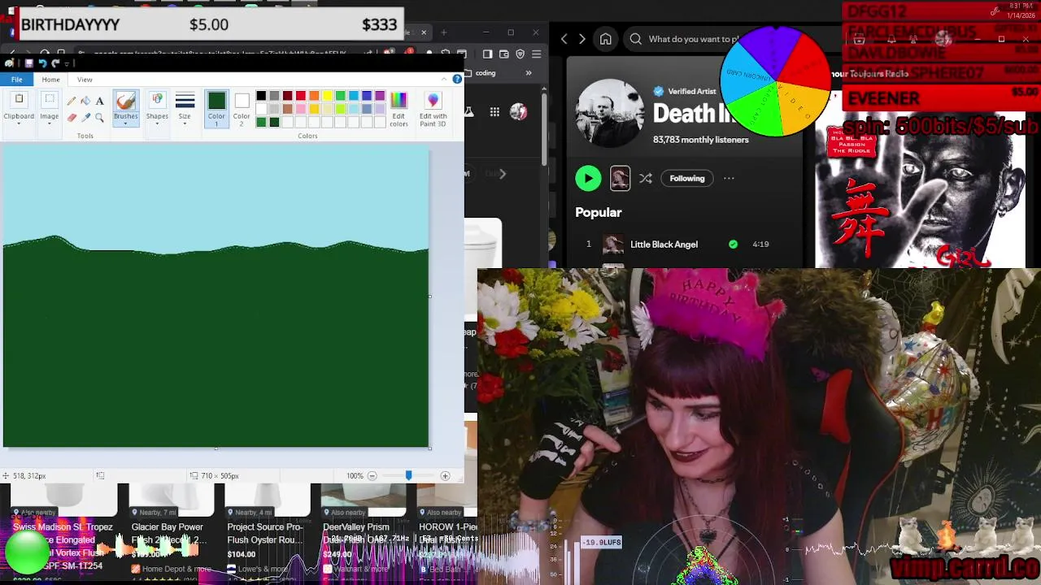Image resolution: width=1041 pixels, height=585 pixels.
Task: Toggle the Following button for the artist
Action: tap(687, 179)
